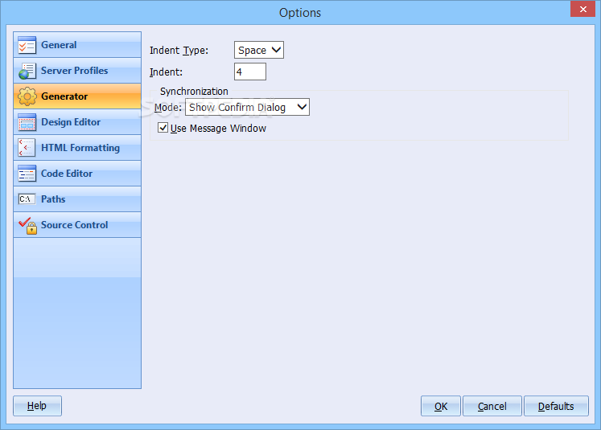Click the Indent Type label
This screenshot has width=601, height=430.
179,51
